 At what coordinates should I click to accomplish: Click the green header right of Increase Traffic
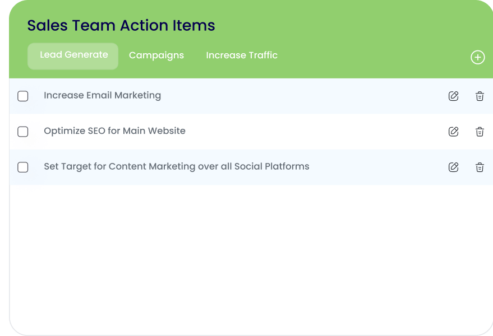(370, 55)
